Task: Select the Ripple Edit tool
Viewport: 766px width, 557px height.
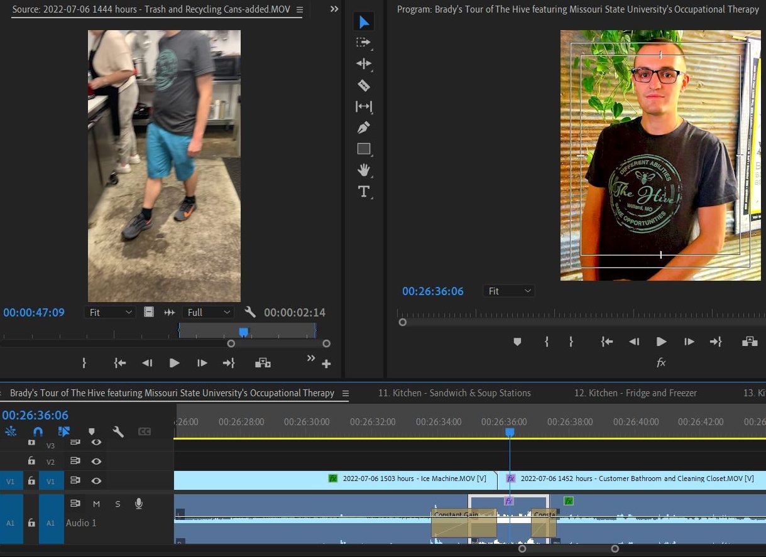Action: click(363, 64)
